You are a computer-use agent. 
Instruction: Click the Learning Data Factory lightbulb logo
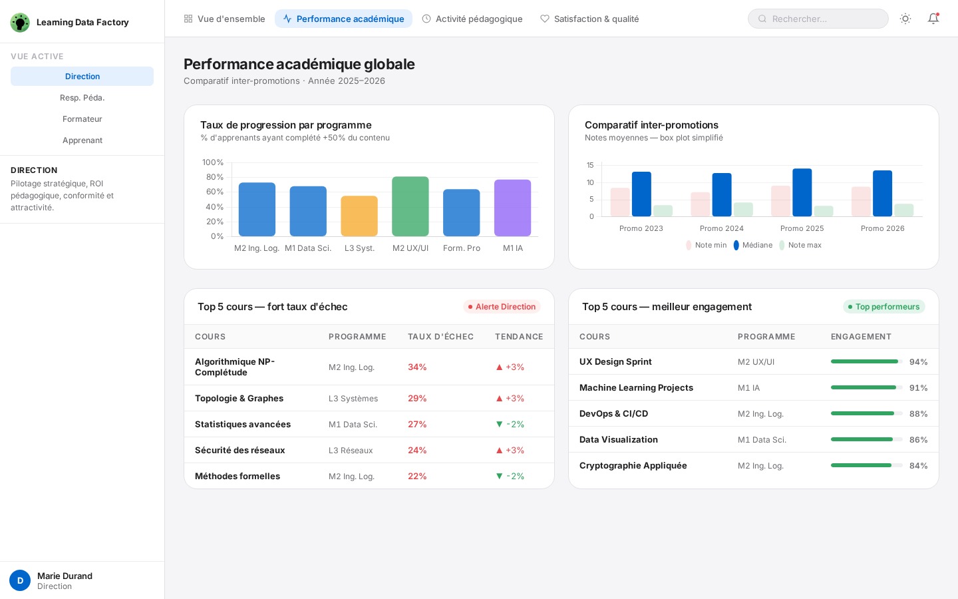(20, 23)
